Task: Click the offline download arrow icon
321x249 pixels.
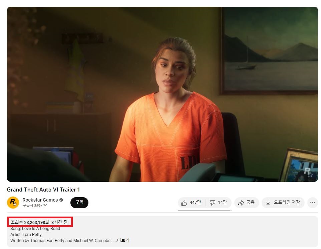Action: 268,203
